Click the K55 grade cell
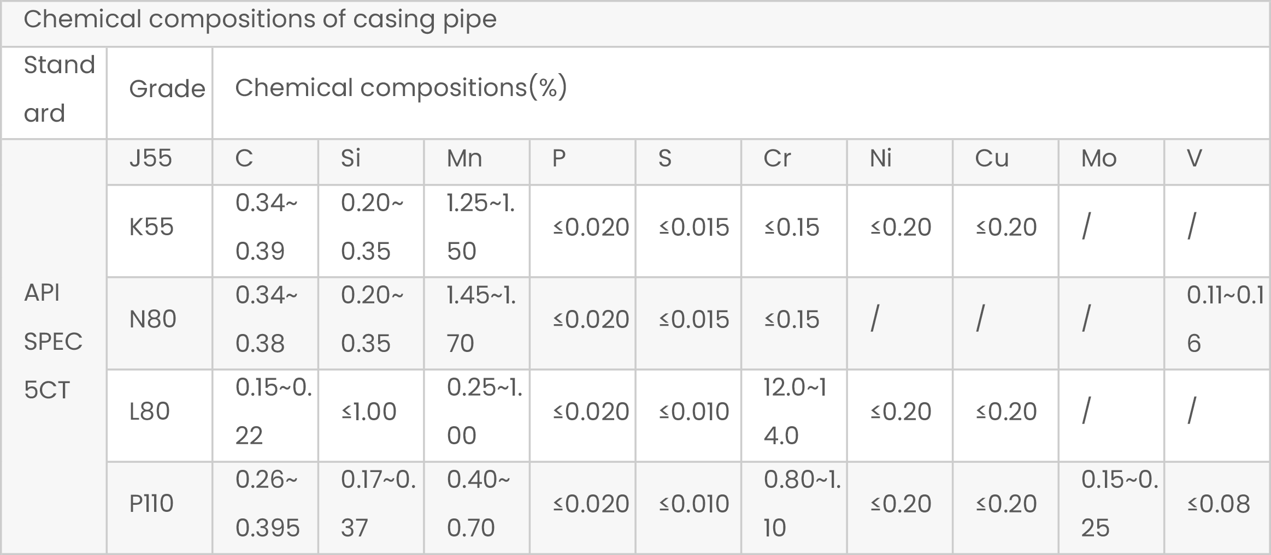This screenshot has width=1271, height=555. [151, 227]
